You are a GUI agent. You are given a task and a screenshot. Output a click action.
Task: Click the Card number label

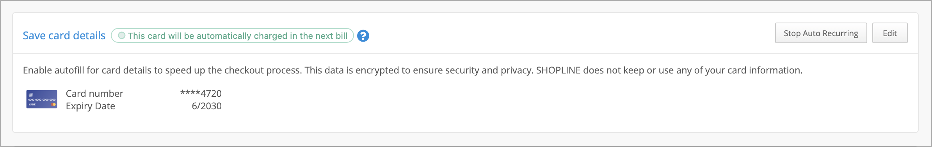click(x=94, y=93)
